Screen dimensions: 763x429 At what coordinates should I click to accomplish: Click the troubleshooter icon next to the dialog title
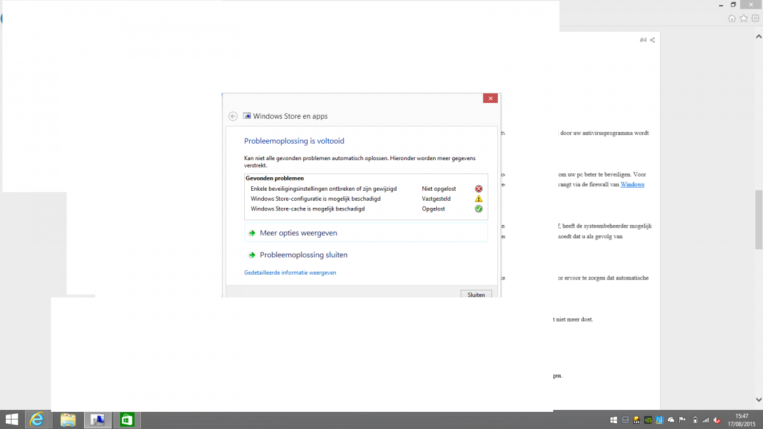point(247,116)
